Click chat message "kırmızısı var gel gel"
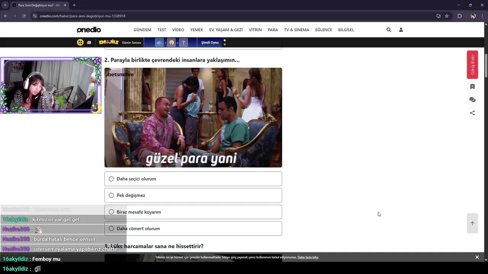Screen dimensions: 488x274 click(56, 220)
